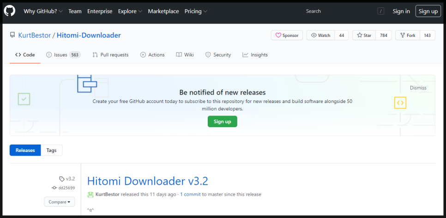The width and height of the screenshot is (446, 218).
Task: Dismiss the release notification banner
Action: (418, 88)
